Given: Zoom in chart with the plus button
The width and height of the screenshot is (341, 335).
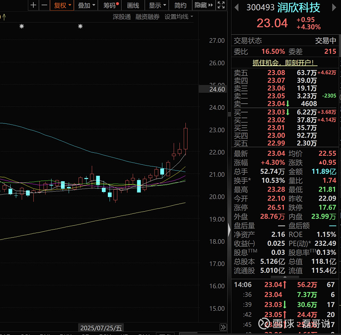Looking at the screenshot, I should point(33,5).
